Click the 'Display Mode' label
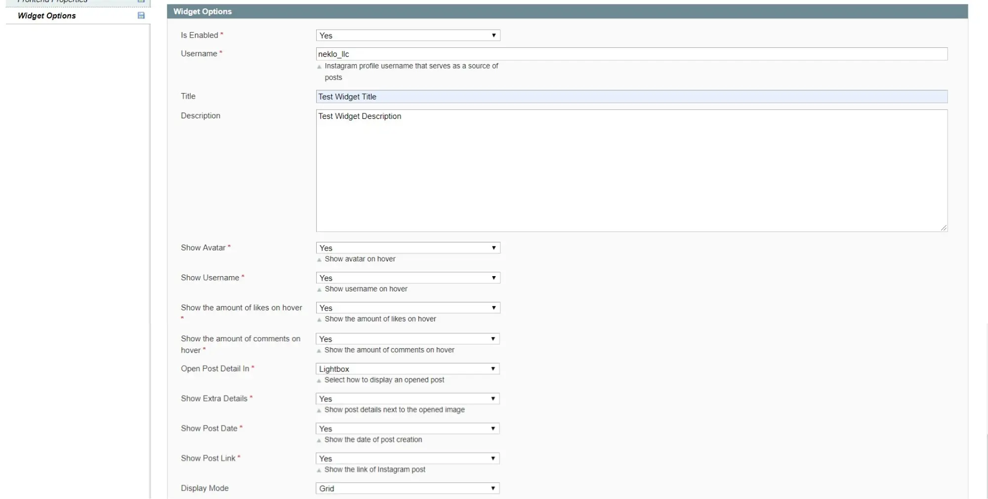Viewport: 988px width, 499px height. click(205, 489)
